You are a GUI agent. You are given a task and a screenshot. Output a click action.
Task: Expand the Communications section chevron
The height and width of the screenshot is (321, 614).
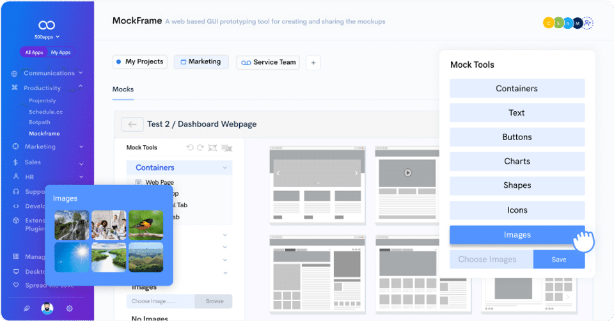81,72
